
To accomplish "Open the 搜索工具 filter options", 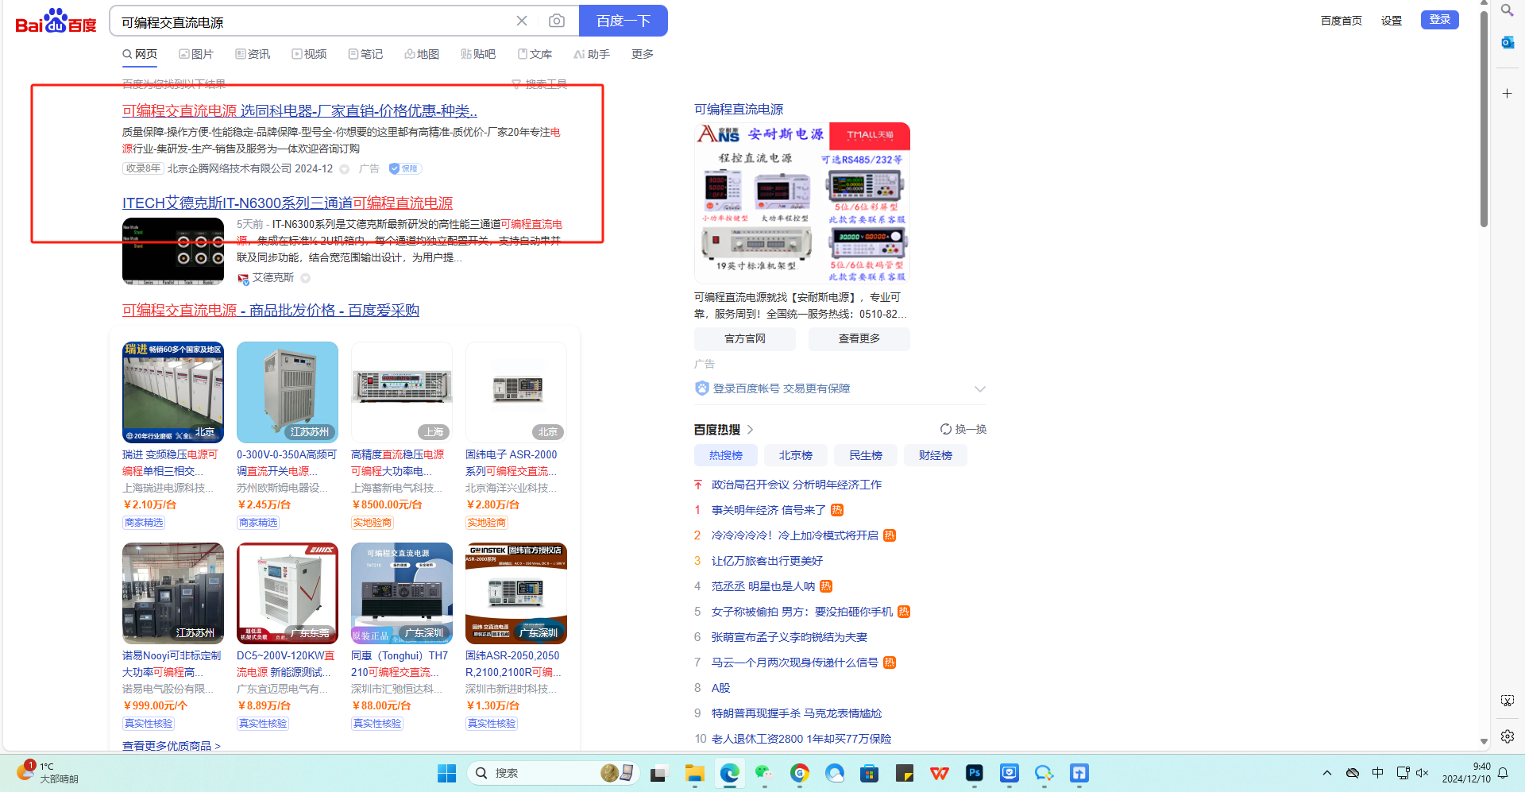I will [540, 84].
